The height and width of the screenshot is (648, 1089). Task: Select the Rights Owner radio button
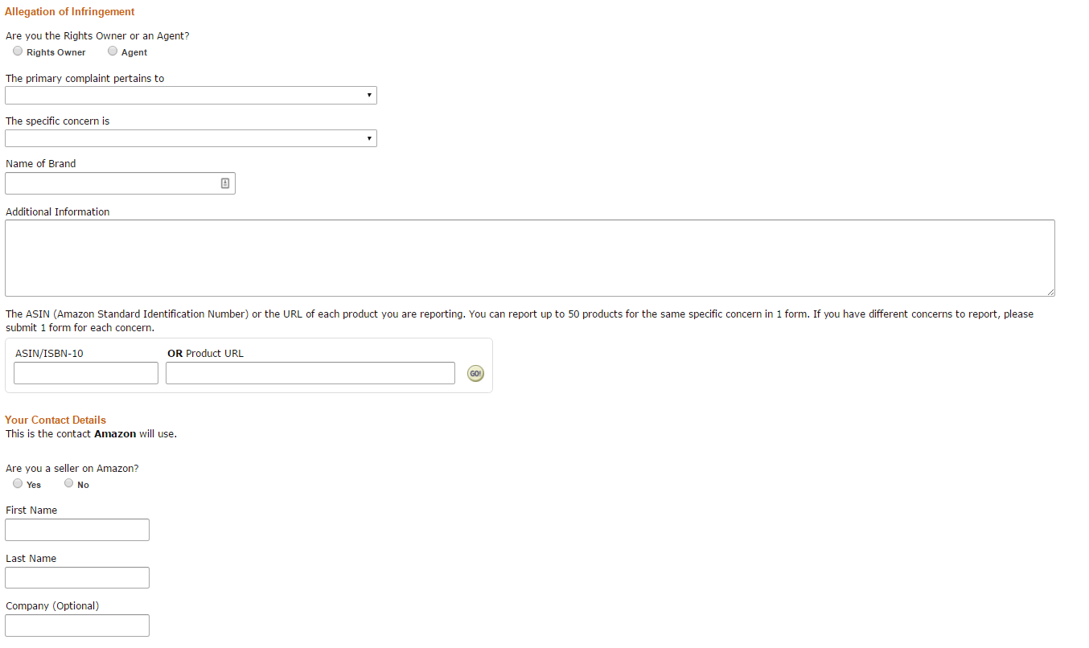pyautogui.click(x=18, y=51)
